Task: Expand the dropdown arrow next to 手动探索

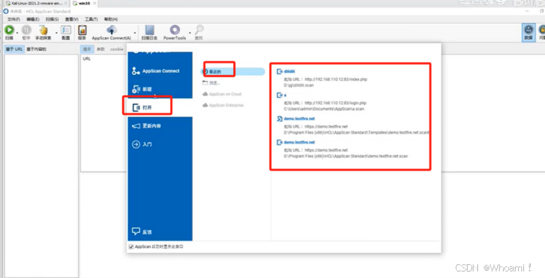Action: (56, 32)
